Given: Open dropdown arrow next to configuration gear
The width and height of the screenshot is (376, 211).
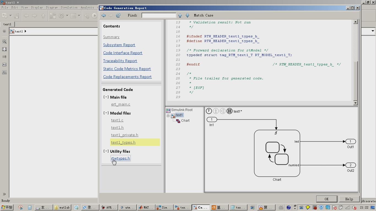Looking at the screenshot, I should [x=67, y=16].
